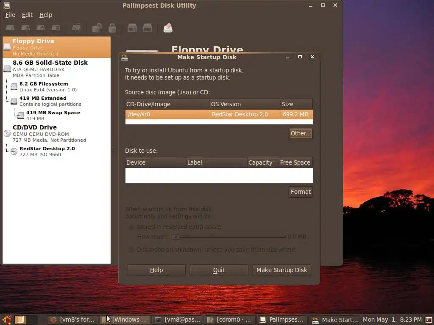The width and height of the screenshot is (434, 325).
Task: Switch to 'Palimpses...' taskbar window
Action: pyautogui.click(x=282, y=320)
